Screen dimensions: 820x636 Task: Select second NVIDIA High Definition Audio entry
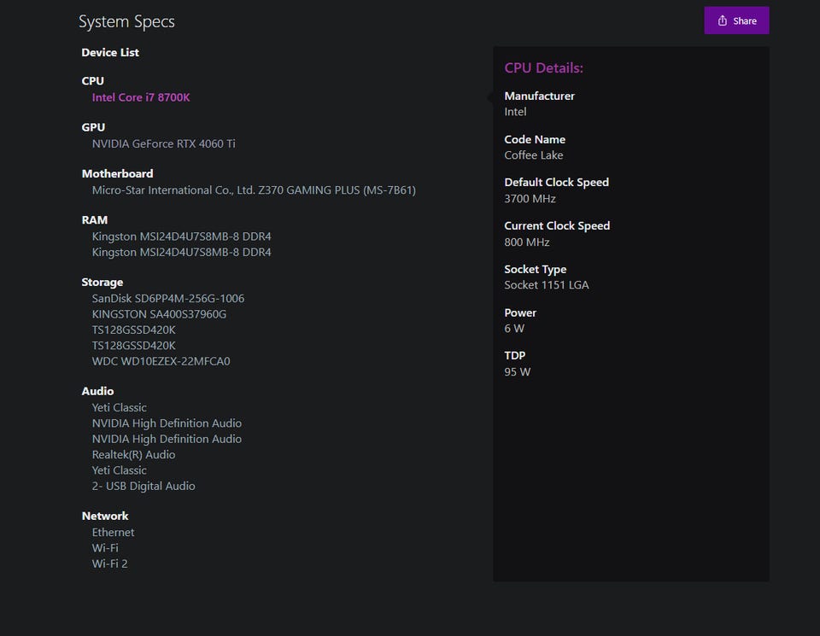pos(167,439)
